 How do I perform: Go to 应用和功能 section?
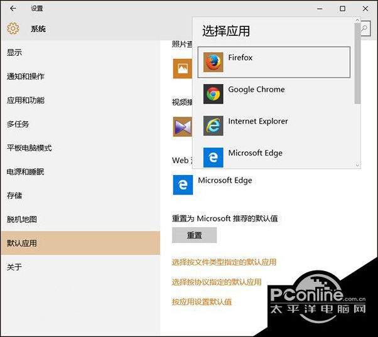[80, 100]
